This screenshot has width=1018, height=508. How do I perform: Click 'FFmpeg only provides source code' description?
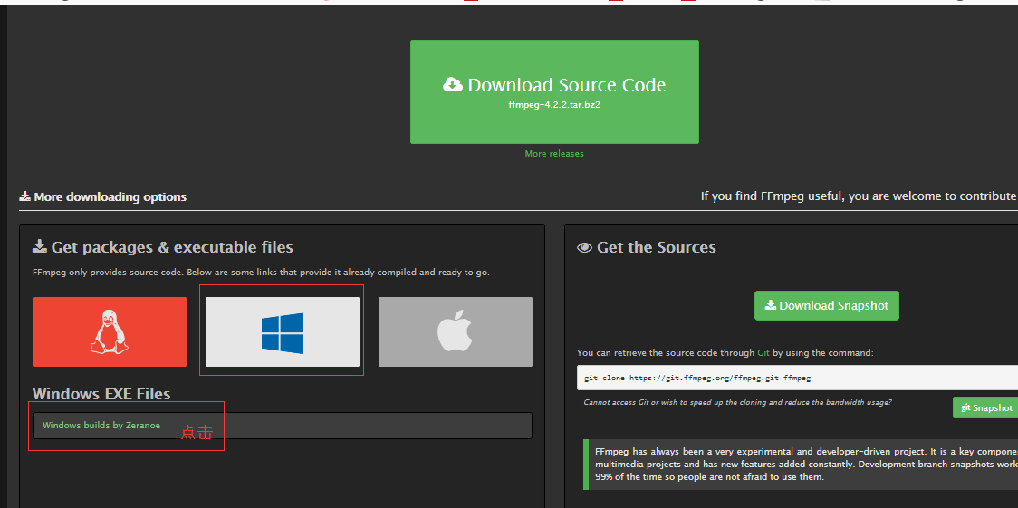[261, 273]
